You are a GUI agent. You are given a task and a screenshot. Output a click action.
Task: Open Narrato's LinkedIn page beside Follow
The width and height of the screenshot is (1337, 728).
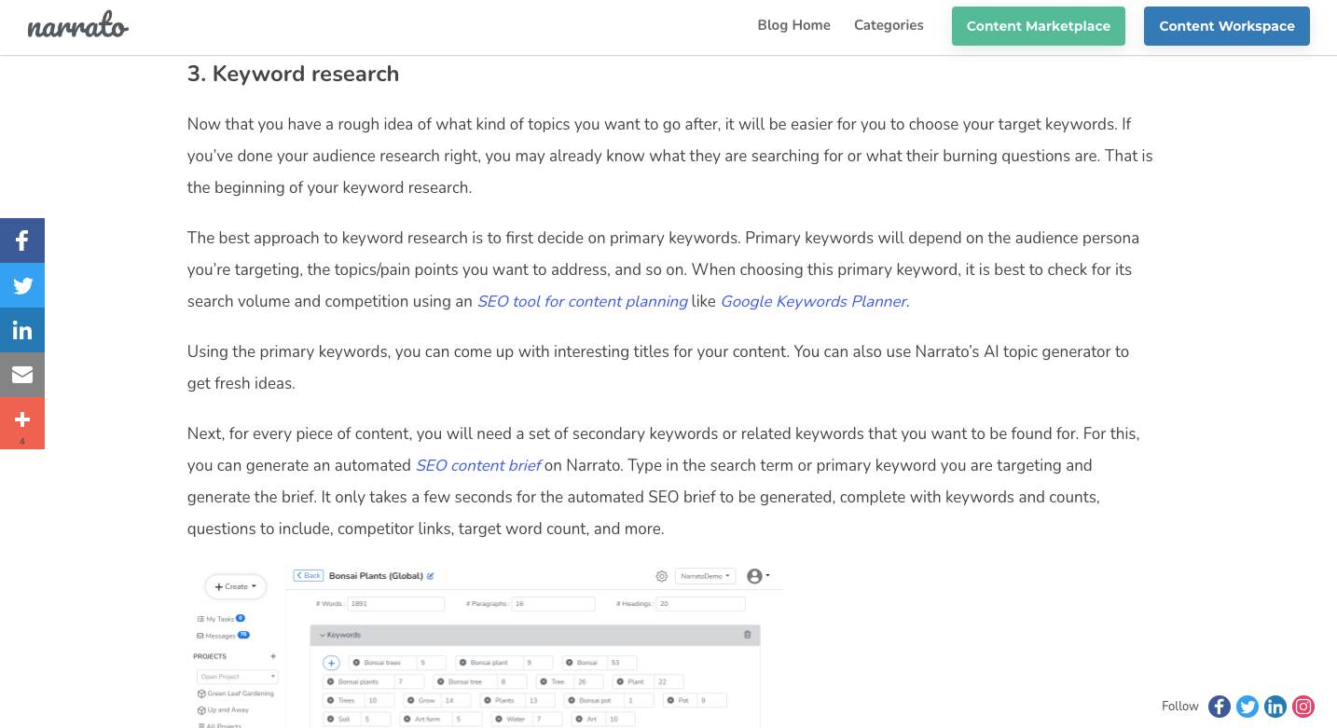click(x=1275, y=707)
